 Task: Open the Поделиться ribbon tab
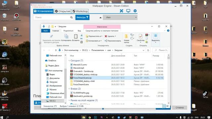point(68,31)
